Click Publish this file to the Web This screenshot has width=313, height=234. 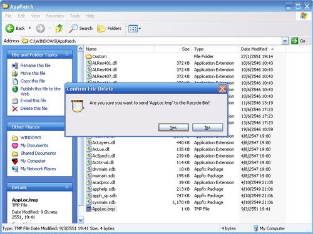click(40, 91)
